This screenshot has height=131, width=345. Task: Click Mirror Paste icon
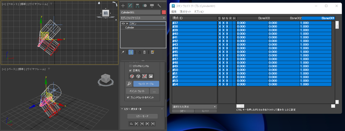pyautogui.click(x=131, y=124)
